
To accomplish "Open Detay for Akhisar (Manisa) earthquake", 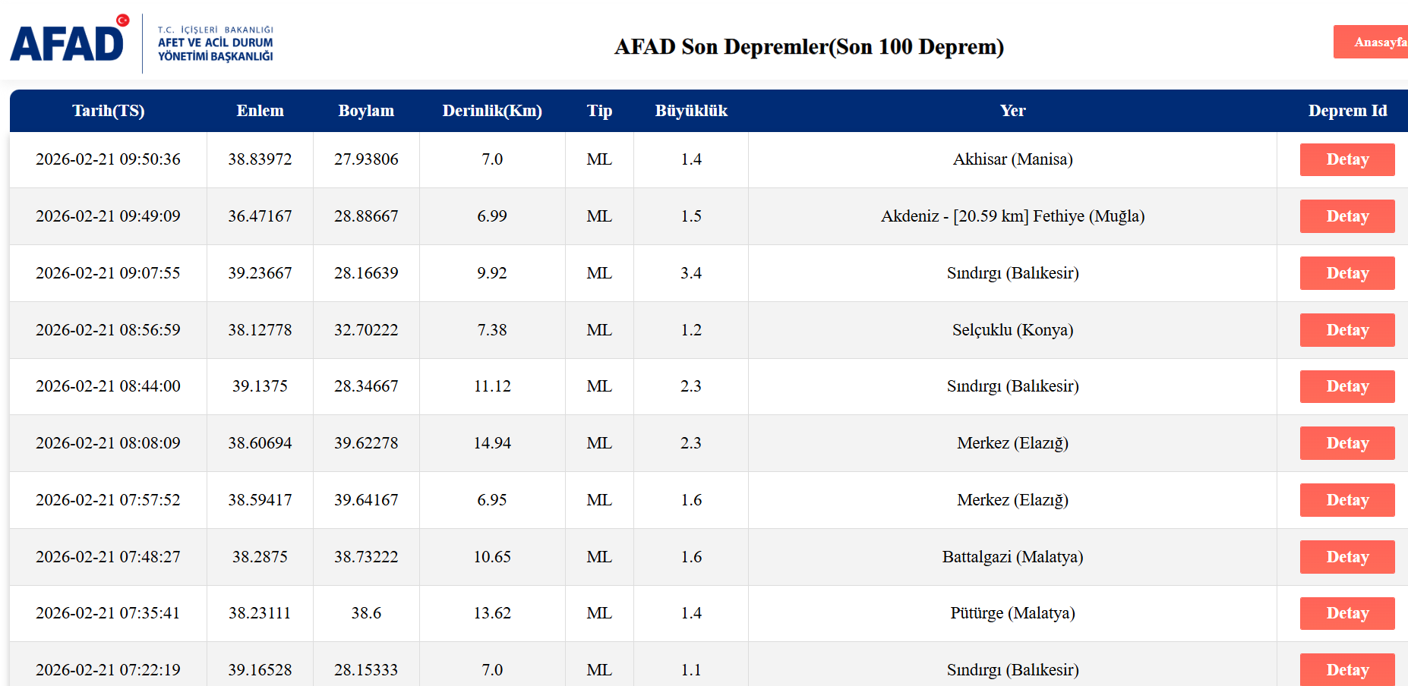I will pos(1346,159).
